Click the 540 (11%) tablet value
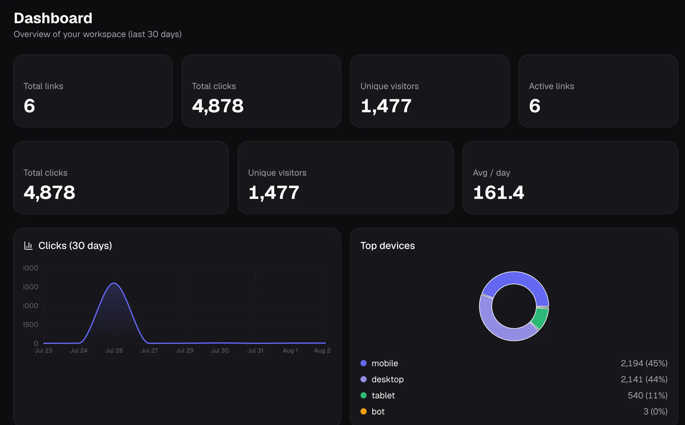 [647, 395]
